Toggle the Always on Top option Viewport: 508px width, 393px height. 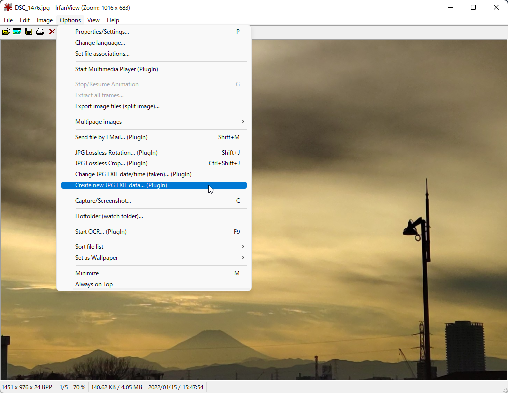(154, 284)
